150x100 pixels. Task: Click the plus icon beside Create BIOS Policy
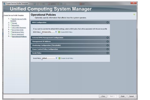(x=59, y=32)
